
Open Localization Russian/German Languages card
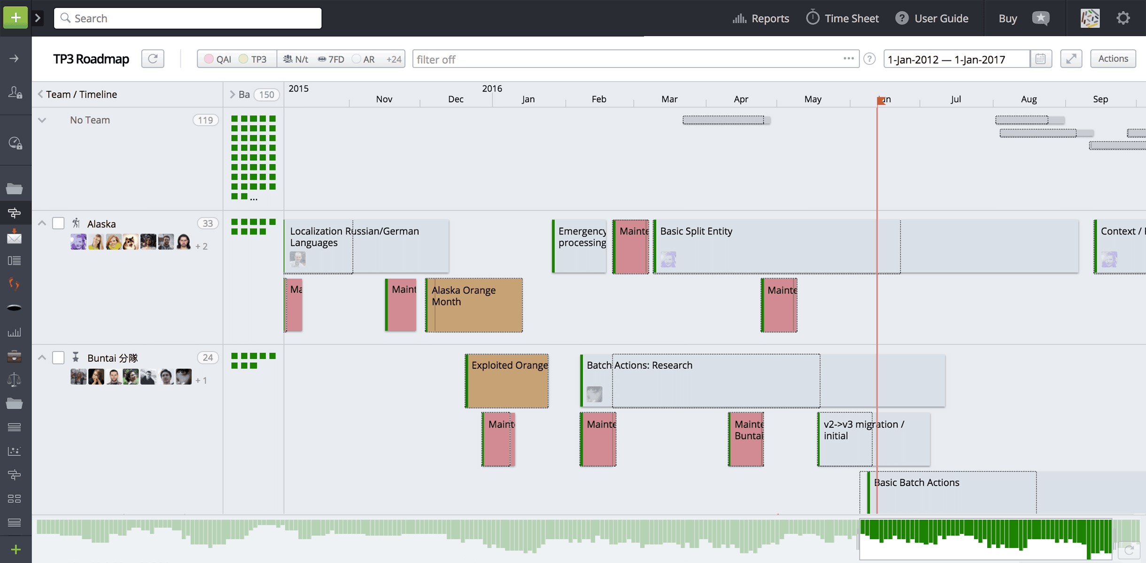point(366,246)
